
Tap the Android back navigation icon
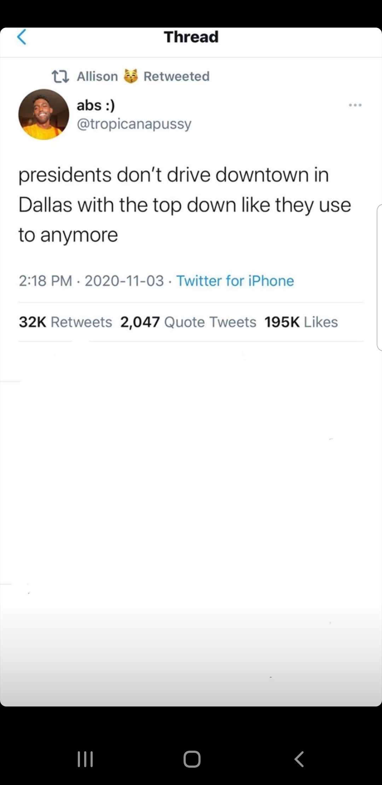pos(299,759)
